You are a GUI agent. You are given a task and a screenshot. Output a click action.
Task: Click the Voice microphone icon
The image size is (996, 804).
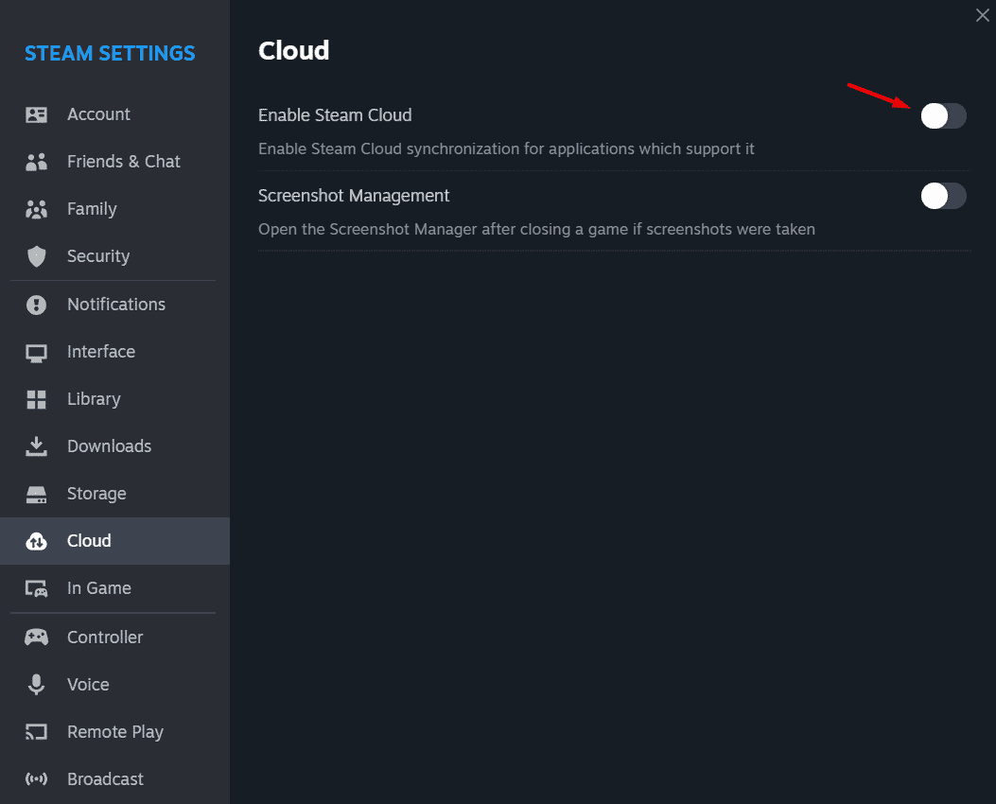click(x=36, y=684)
